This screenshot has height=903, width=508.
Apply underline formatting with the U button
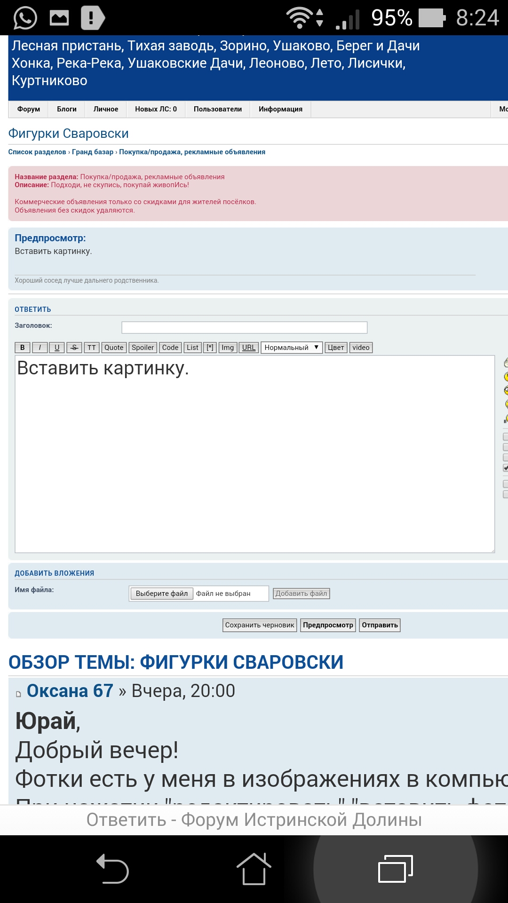pos(57,348)
